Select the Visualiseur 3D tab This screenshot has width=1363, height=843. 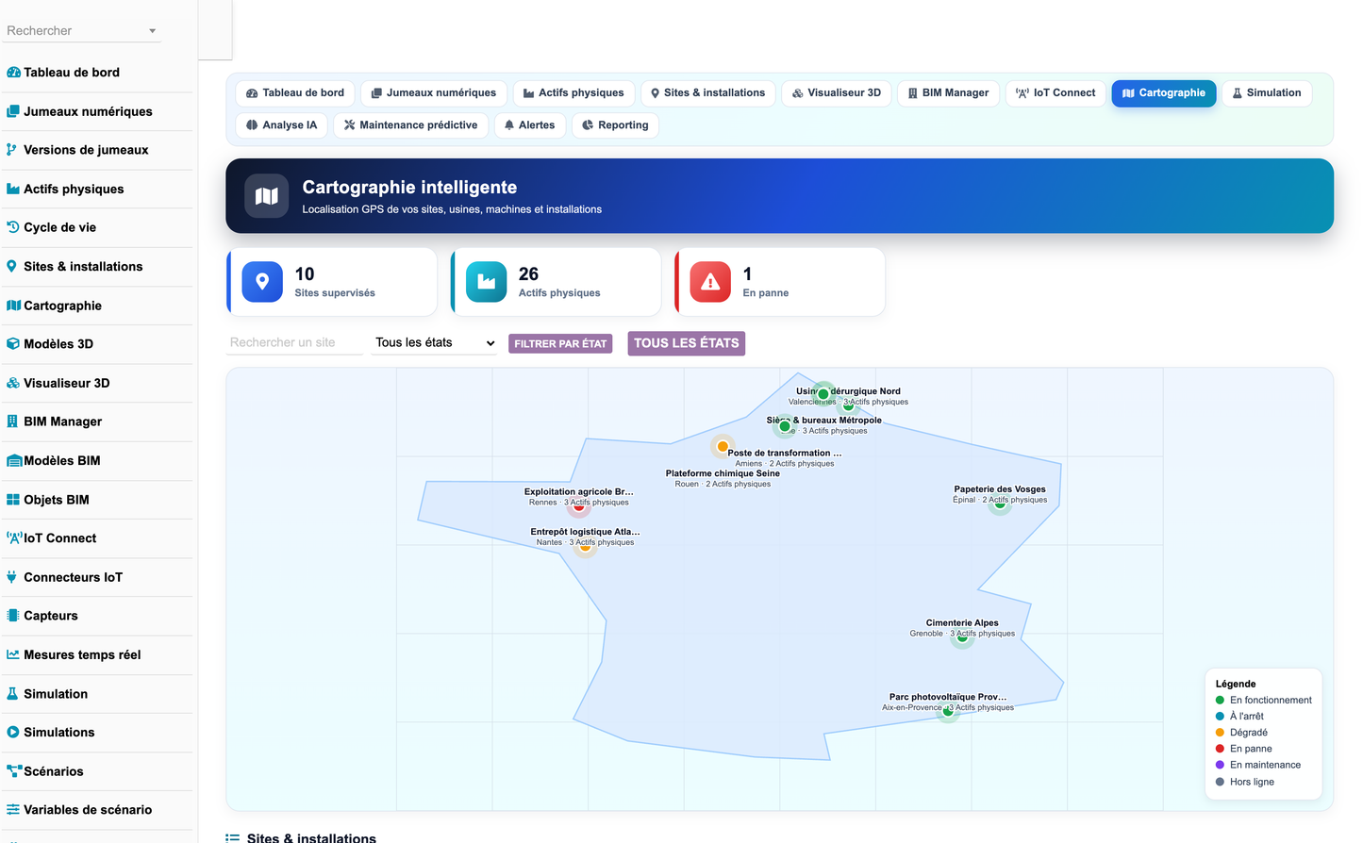click(x=837, y=93)
